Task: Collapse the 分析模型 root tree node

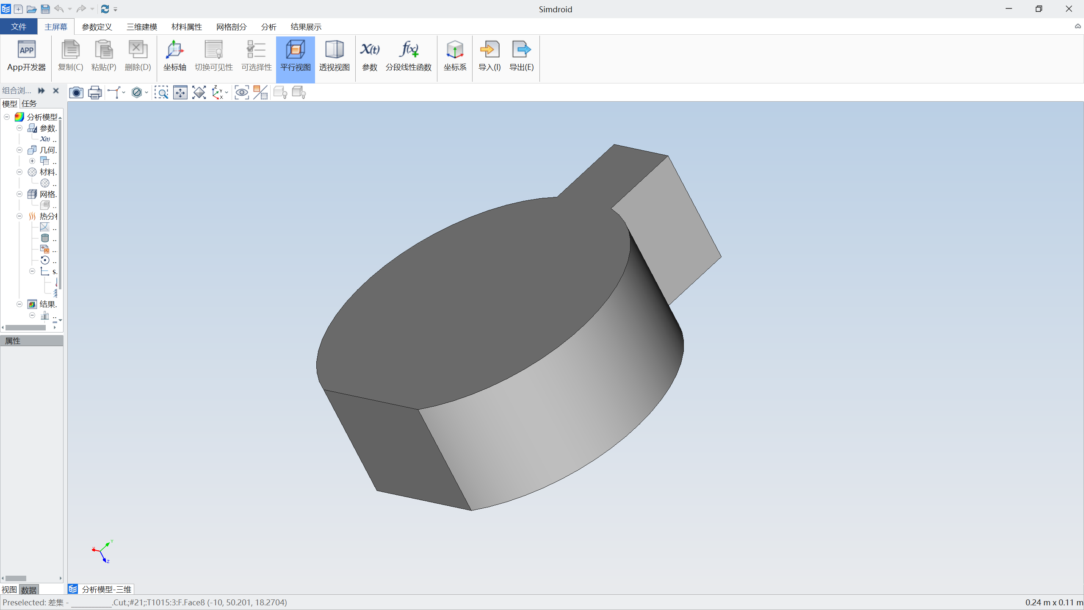Action: point(7,117)
